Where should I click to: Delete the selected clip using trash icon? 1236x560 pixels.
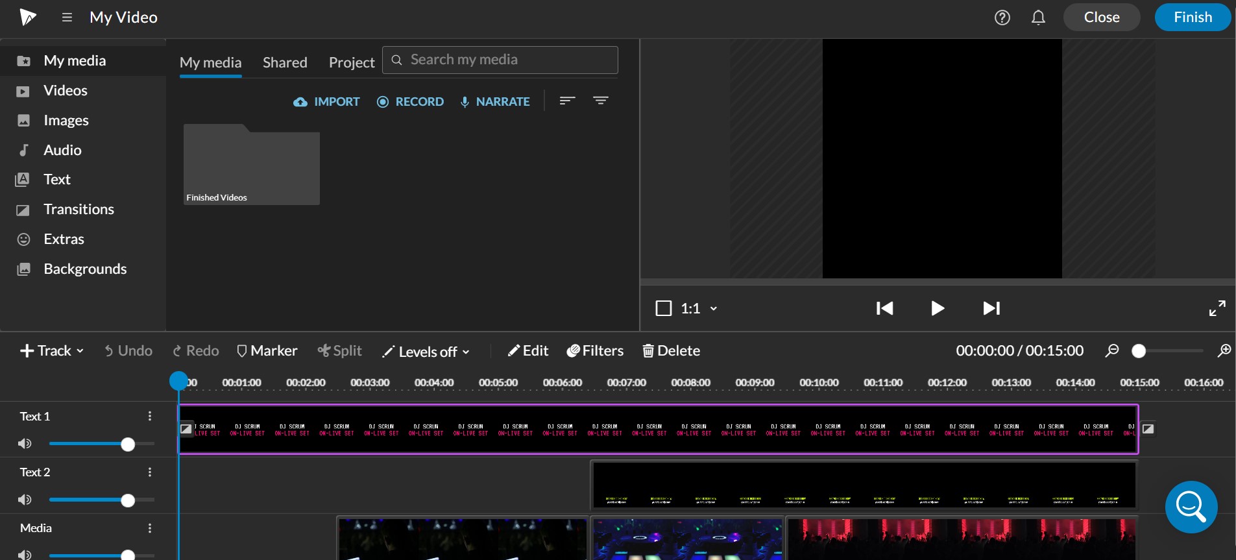pos(671,351)
